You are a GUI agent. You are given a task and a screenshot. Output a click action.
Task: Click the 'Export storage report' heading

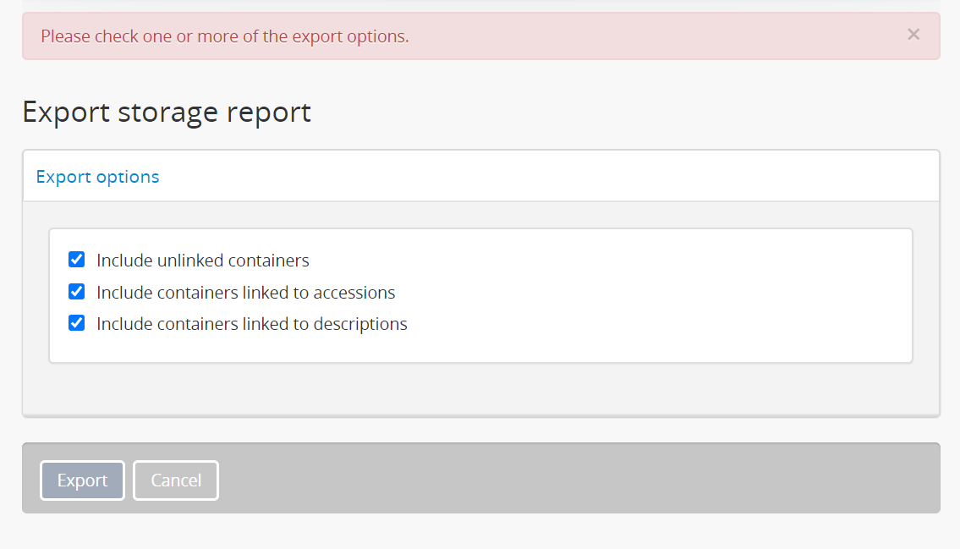[x=167, y=112]
